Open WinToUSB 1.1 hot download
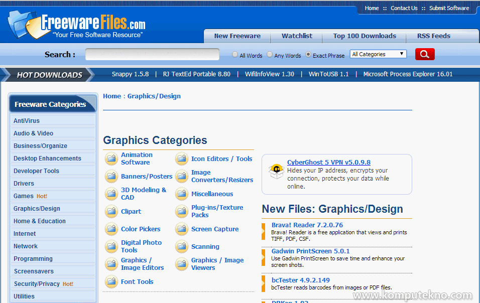Screen dimensions: 480x303 [328, 74]
